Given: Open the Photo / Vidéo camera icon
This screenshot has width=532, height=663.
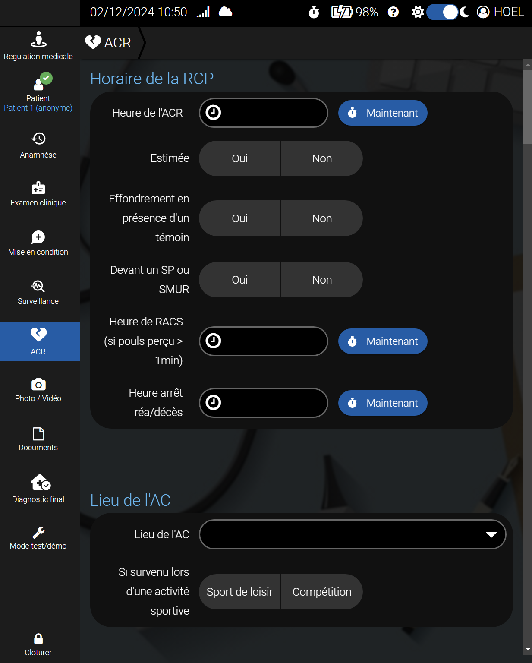Looking at the screenshot, I should click(x=38, y=384).
